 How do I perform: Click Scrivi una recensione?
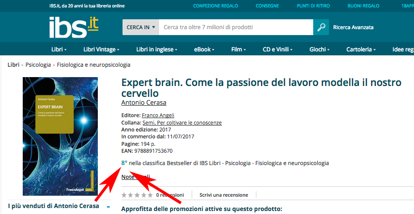point(224,195)
